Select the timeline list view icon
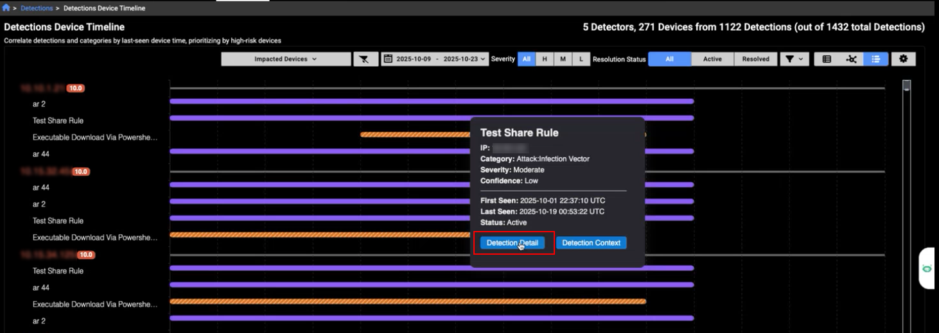 coord(875,59)
